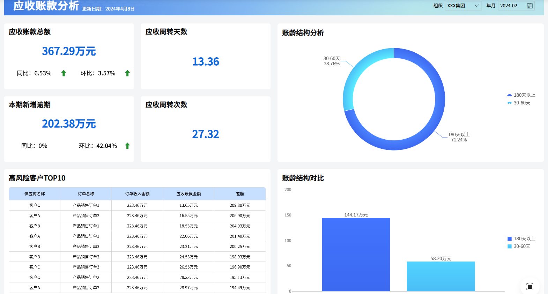Select cell 28.97万元 in the table
Screen dimensions: 548x294
click(x=188, y=288)
